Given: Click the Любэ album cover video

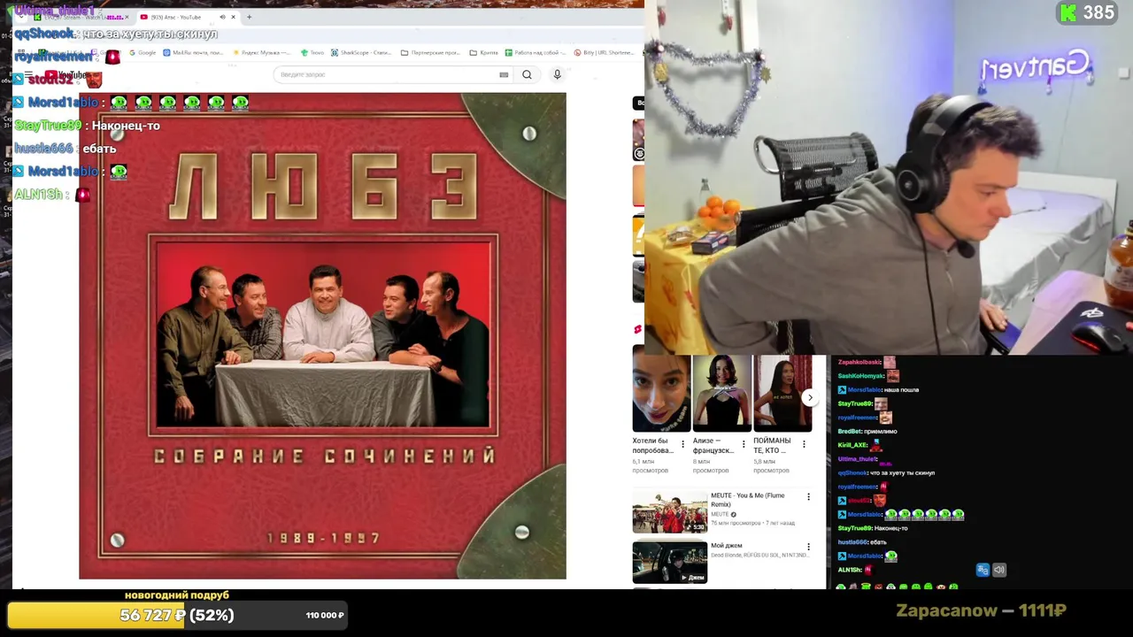Looking at the screenshot, I should point(322,336).
